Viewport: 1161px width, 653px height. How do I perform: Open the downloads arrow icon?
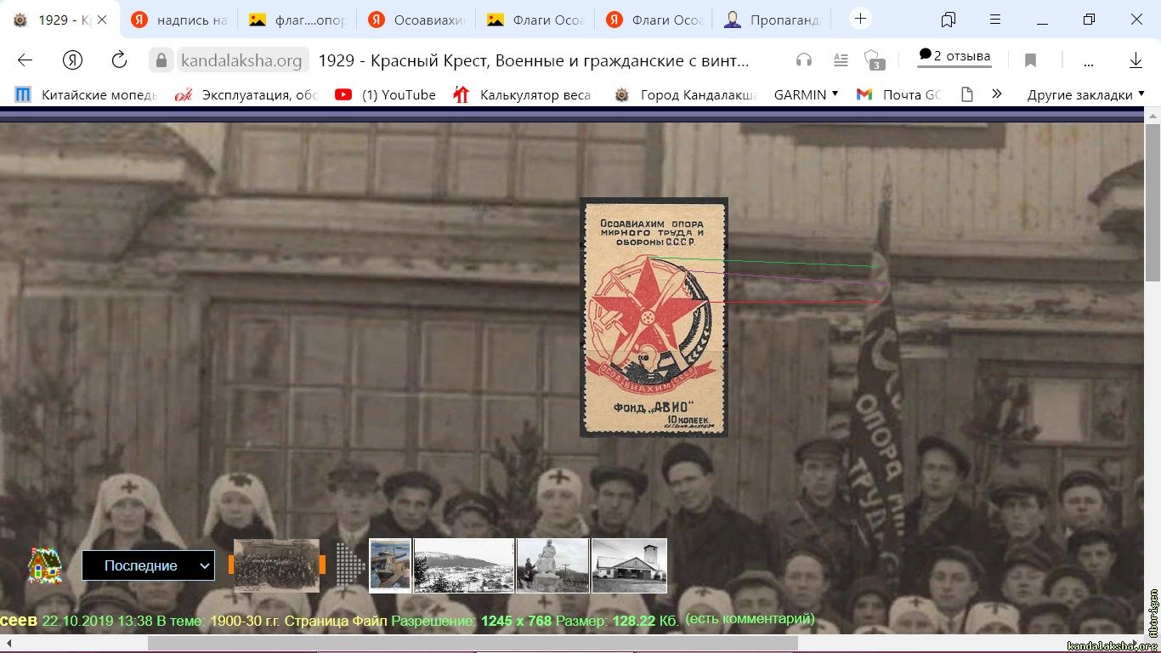[1136, 60]
